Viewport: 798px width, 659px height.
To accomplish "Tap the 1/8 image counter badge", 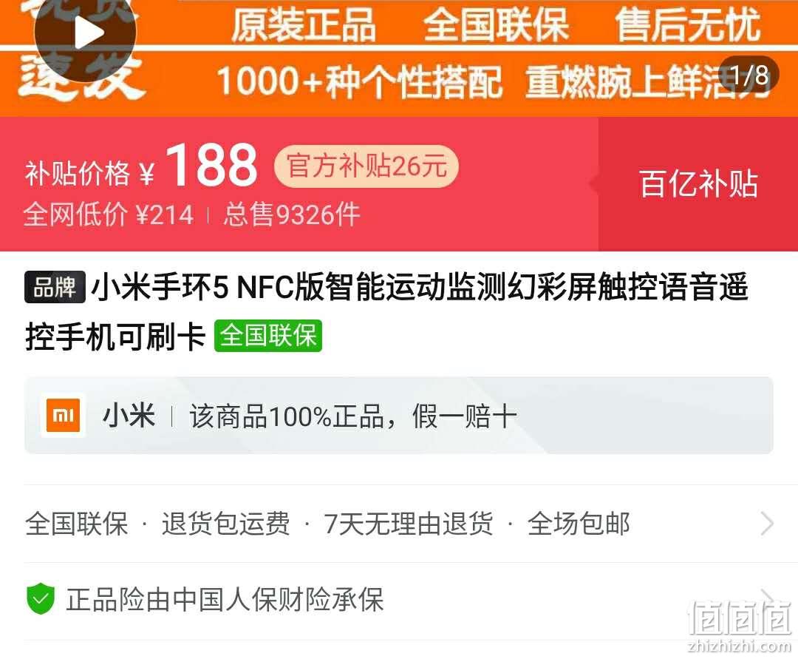I will [x=749, y=75].
